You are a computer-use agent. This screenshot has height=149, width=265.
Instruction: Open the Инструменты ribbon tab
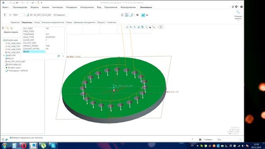87,7
